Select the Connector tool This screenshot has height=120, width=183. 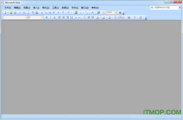click(87, 13)
